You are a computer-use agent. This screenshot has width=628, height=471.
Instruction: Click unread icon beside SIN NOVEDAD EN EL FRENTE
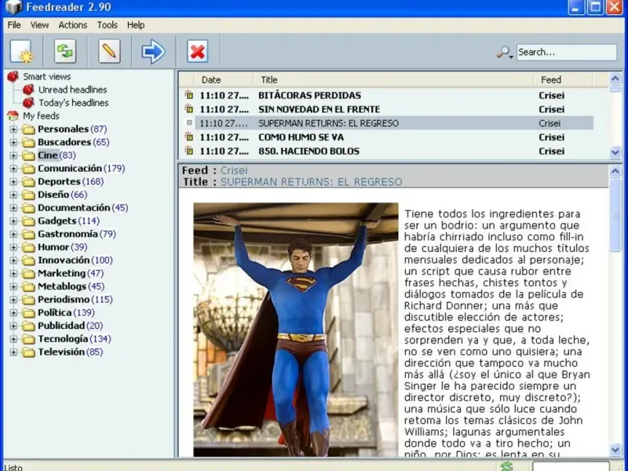point(188,109)
